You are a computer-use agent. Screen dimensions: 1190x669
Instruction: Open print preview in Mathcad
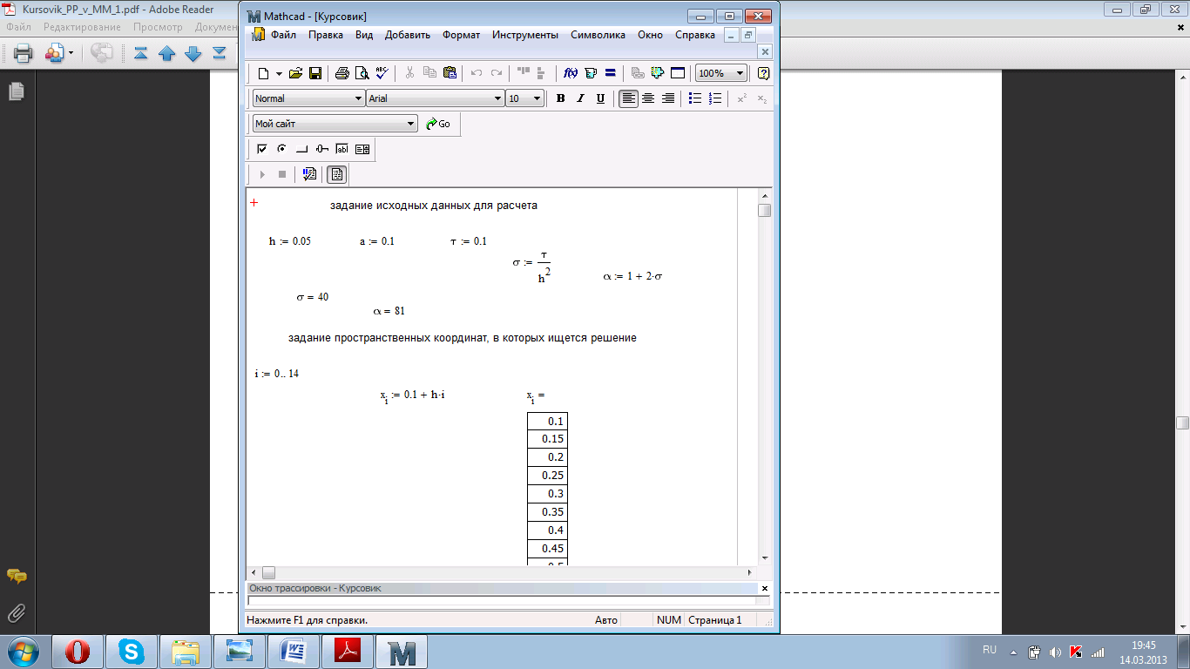(x=362, y=73)
